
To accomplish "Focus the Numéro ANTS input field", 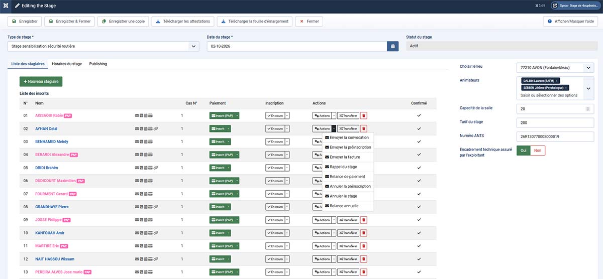I will point(555,136).
